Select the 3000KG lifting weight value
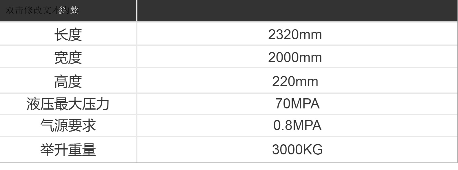This screenshot has width=458, height=170. click(297, 150)
